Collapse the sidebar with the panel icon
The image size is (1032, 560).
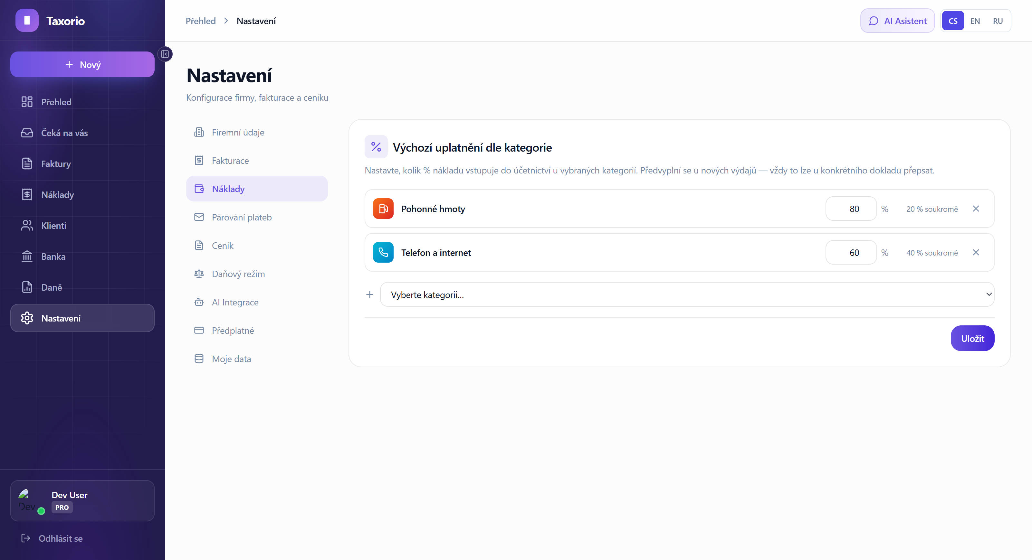tap(165, 54)
